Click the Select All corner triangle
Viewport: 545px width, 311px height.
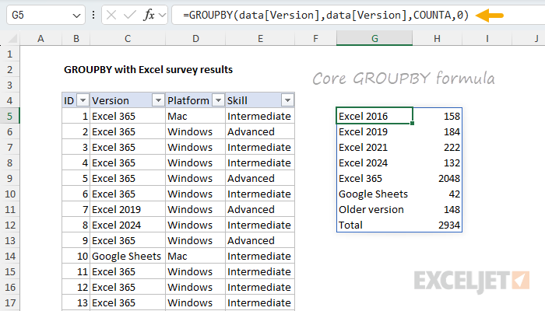[x=13, y=39]
